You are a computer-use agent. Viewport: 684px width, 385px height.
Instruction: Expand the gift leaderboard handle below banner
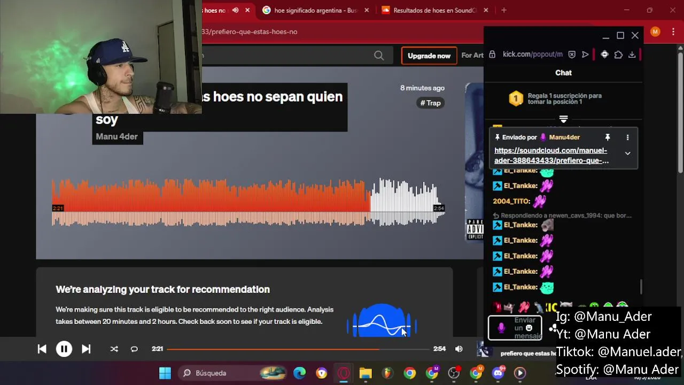pos(563,119)
